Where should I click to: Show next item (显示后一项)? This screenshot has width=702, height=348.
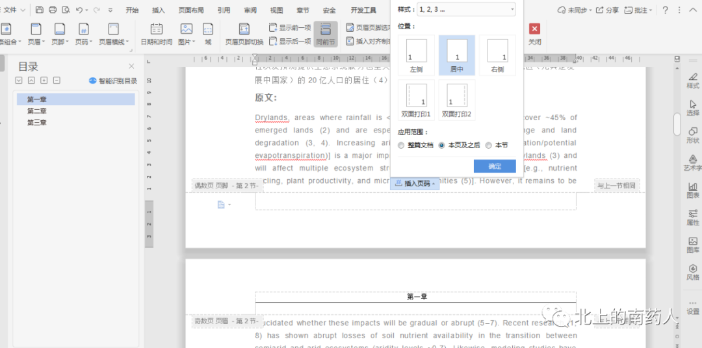tap(290, 42)
